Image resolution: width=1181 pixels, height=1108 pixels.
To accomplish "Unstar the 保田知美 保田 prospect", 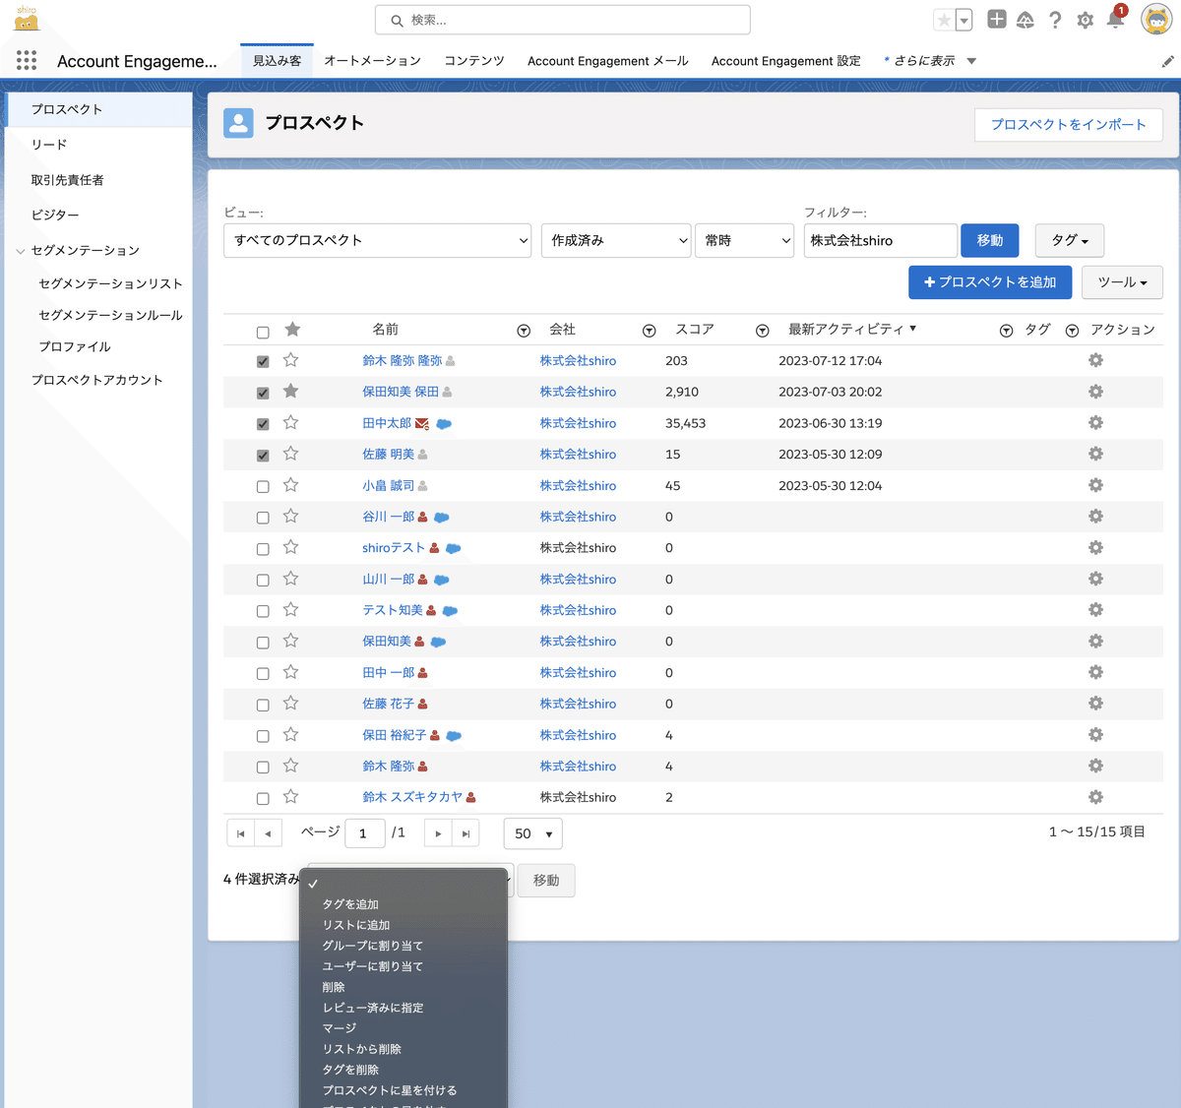I will tap(290, 391).
